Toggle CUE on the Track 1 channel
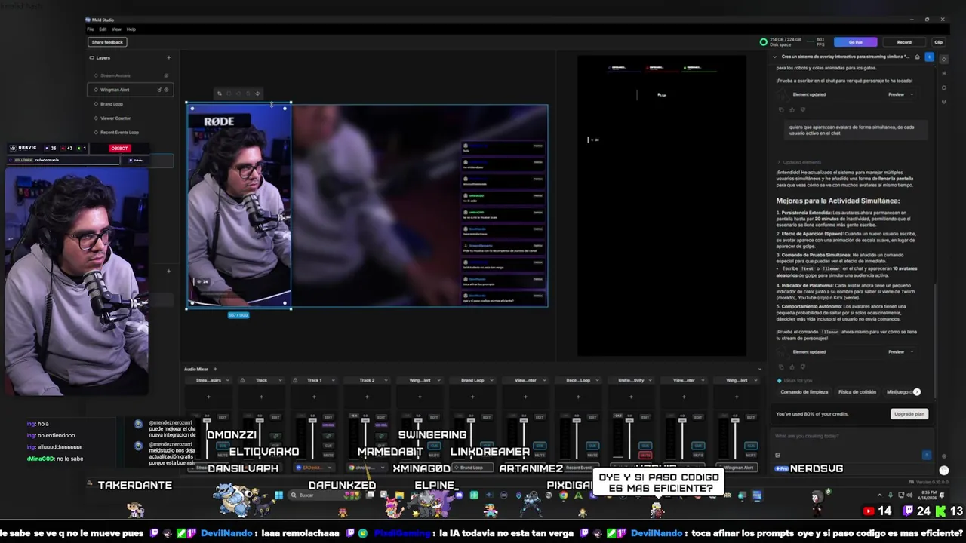Viewport: 966px width, 543px height. click(328, 446)
